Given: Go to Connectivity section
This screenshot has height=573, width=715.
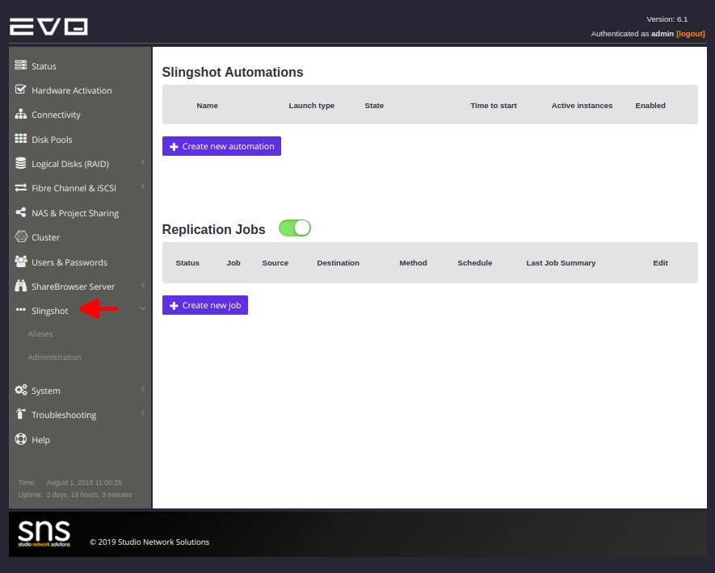Looking at the screenshot, I should [56, 115].
